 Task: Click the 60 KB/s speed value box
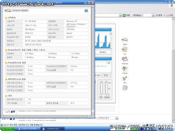tap(103, 52)
